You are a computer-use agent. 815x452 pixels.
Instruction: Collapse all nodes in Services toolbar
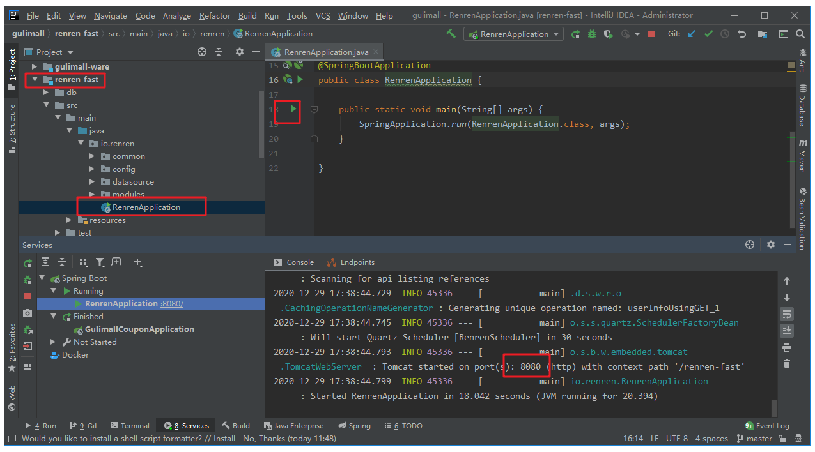coord(62,262)
